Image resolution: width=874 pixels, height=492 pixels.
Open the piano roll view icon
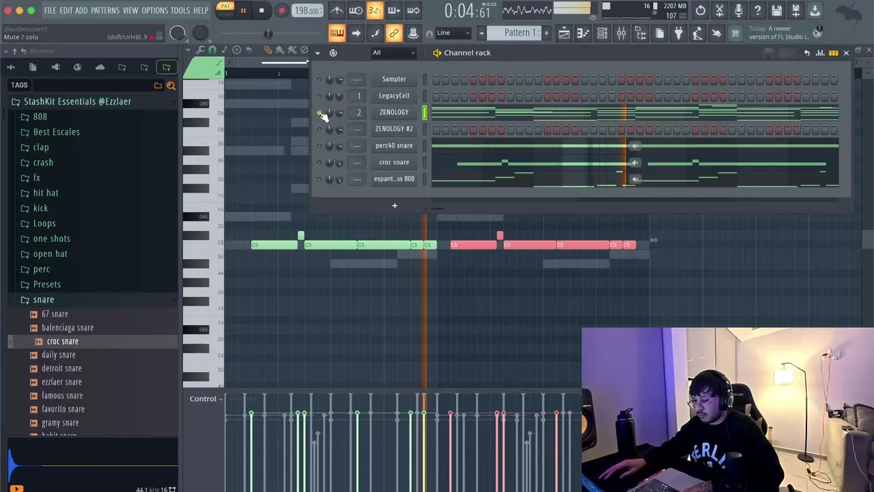[x=583, y=33]
